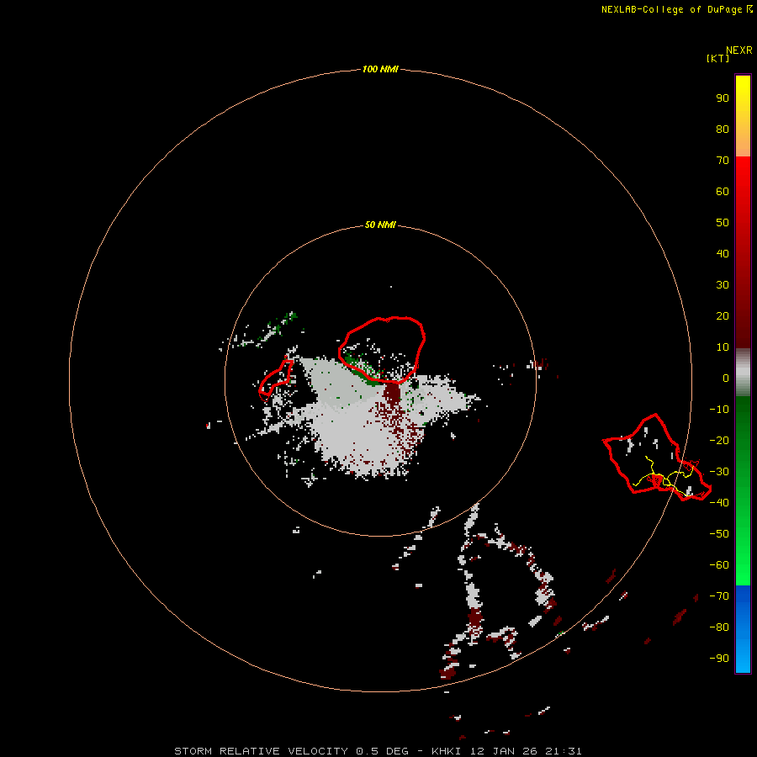
Task: Click the large red island outline with yellow roads
Action: click(x=657, y=457)
